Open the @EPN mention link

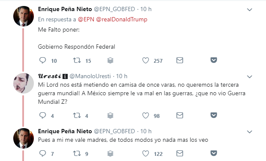click(86, 19)
